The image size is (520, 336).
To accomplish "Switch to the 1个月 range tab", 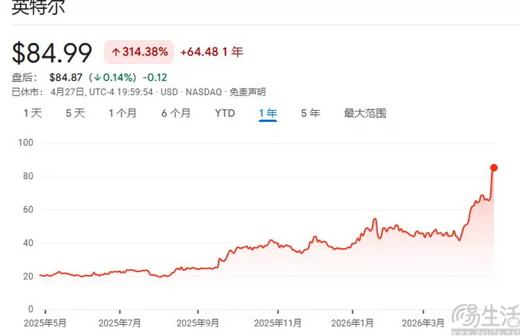I will pyautogui.click(x=123, y=114).
